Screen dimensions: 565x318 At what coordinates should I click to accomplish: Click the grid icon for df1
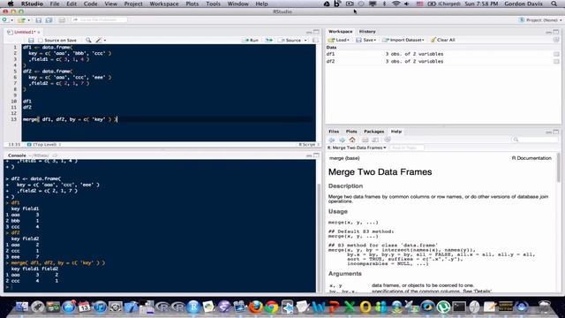coord(556,54)
